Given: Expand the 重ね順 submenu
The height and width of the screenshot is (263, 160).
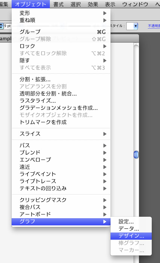Looking at the screenshot, I should click(x=61, y=20).
